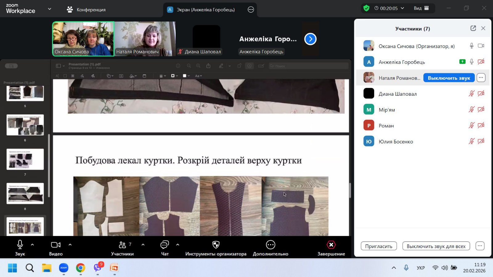Pop out the participants panel
The width and height of the screenshot is (493, 277).
[473, 28]
